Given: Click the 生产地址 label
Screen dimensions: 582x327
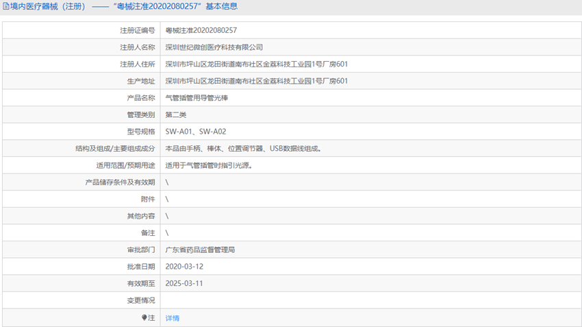Looking at the screenshot, I should 141,81.
